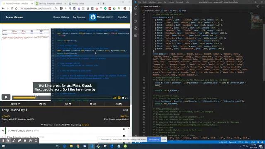This screenshot has width=265, height=149.
Task: Open the Source Control view in VS Code
Action: click(x=136, y=21)
